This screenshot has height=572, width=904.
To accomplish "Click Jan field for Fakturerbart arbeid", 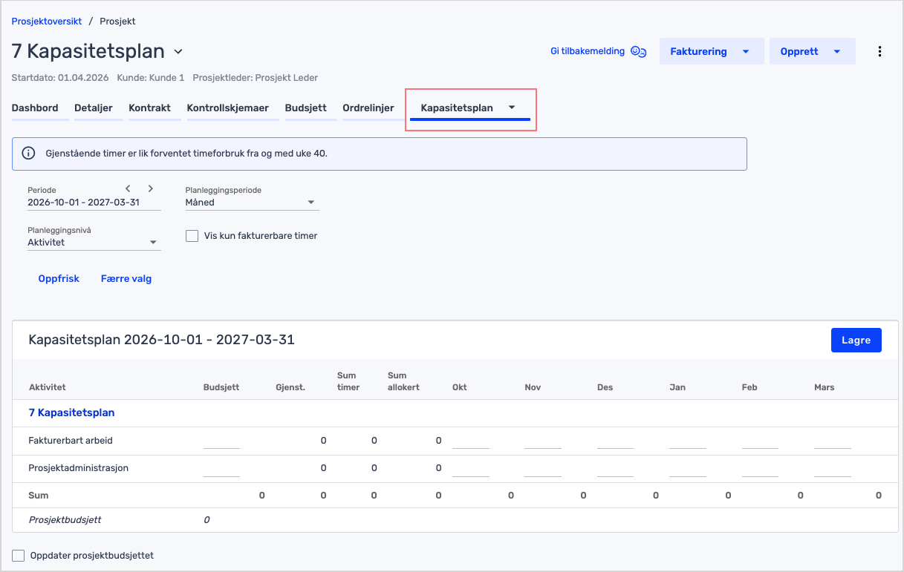I will click(688, 441).
